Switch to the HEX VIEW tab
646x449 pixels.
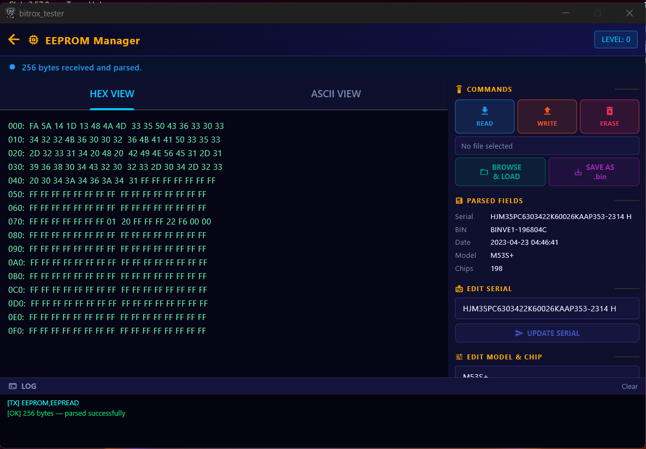(112, 94)
